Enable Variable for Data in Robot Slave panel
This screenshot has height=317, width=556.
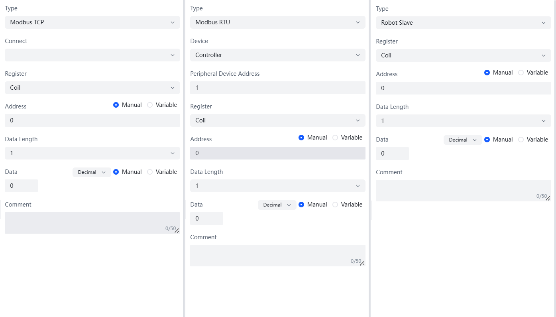coord(521,140)
